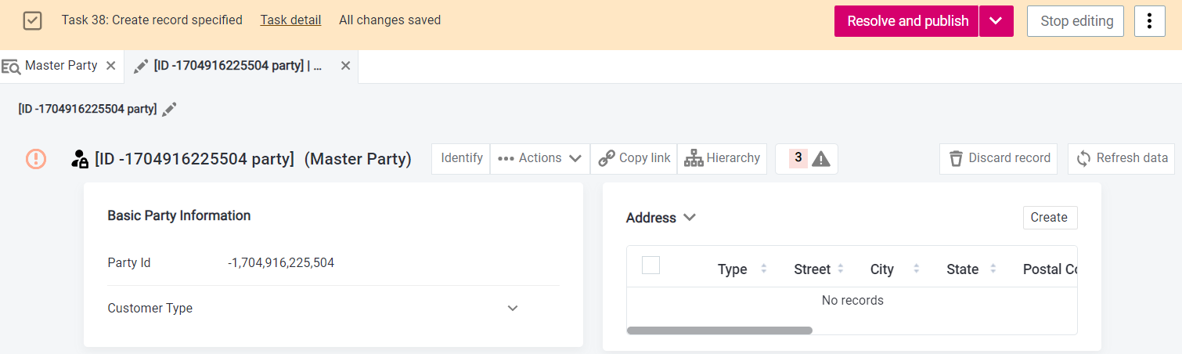
Task: Click the Create address button
Action: click(1050, 218)
